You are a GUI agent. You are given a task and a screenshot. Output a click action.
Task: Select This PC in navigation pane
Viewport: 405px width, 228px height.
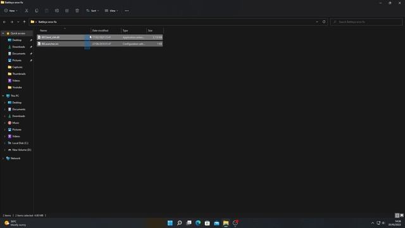pos(15,96)
